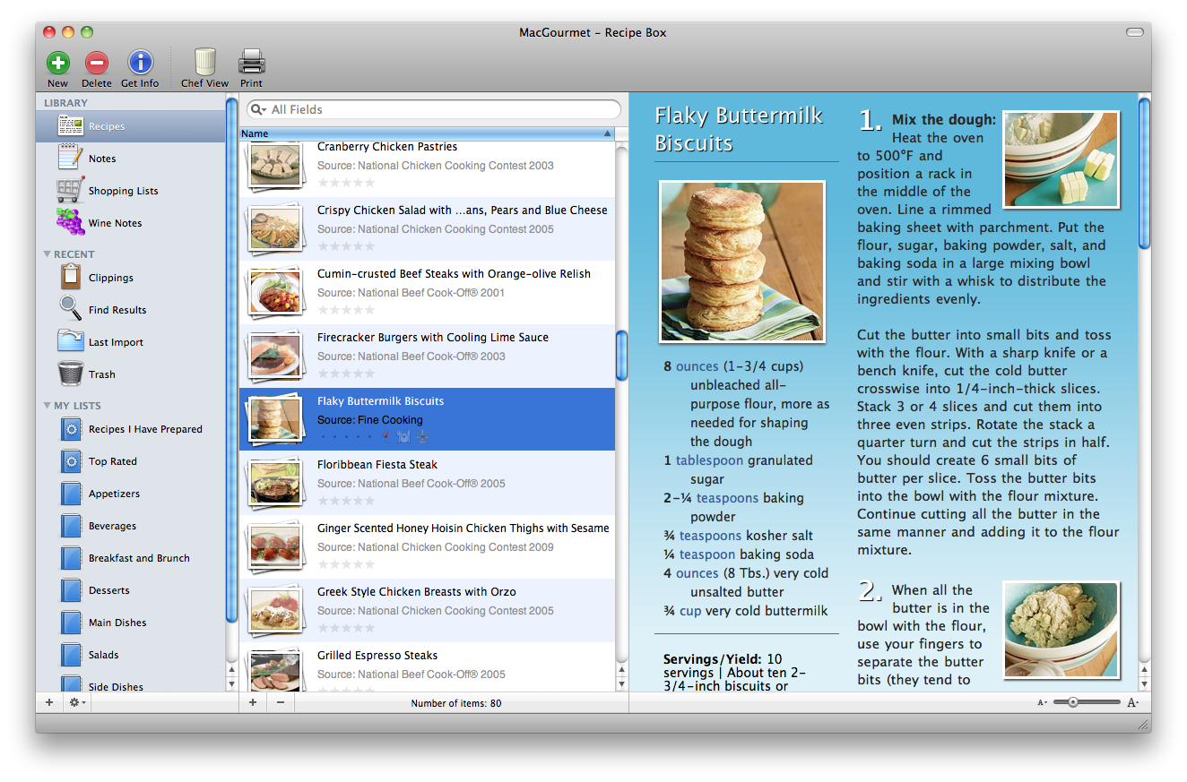Click the first 'ounces' unit link
The width and height of the screenshot is (1187, 782).
[x=697, y=366]
